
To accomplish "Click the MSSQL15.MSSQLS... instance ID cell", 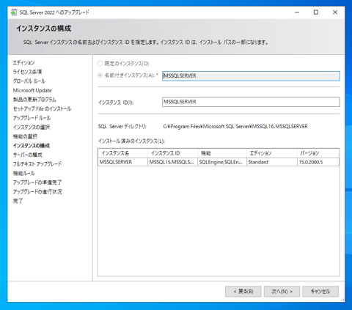I will point(172,162).
